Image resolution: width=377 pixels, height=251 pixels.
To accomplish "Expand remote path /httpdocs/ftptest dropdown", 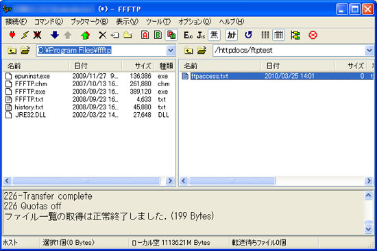I will coord(369,51).
